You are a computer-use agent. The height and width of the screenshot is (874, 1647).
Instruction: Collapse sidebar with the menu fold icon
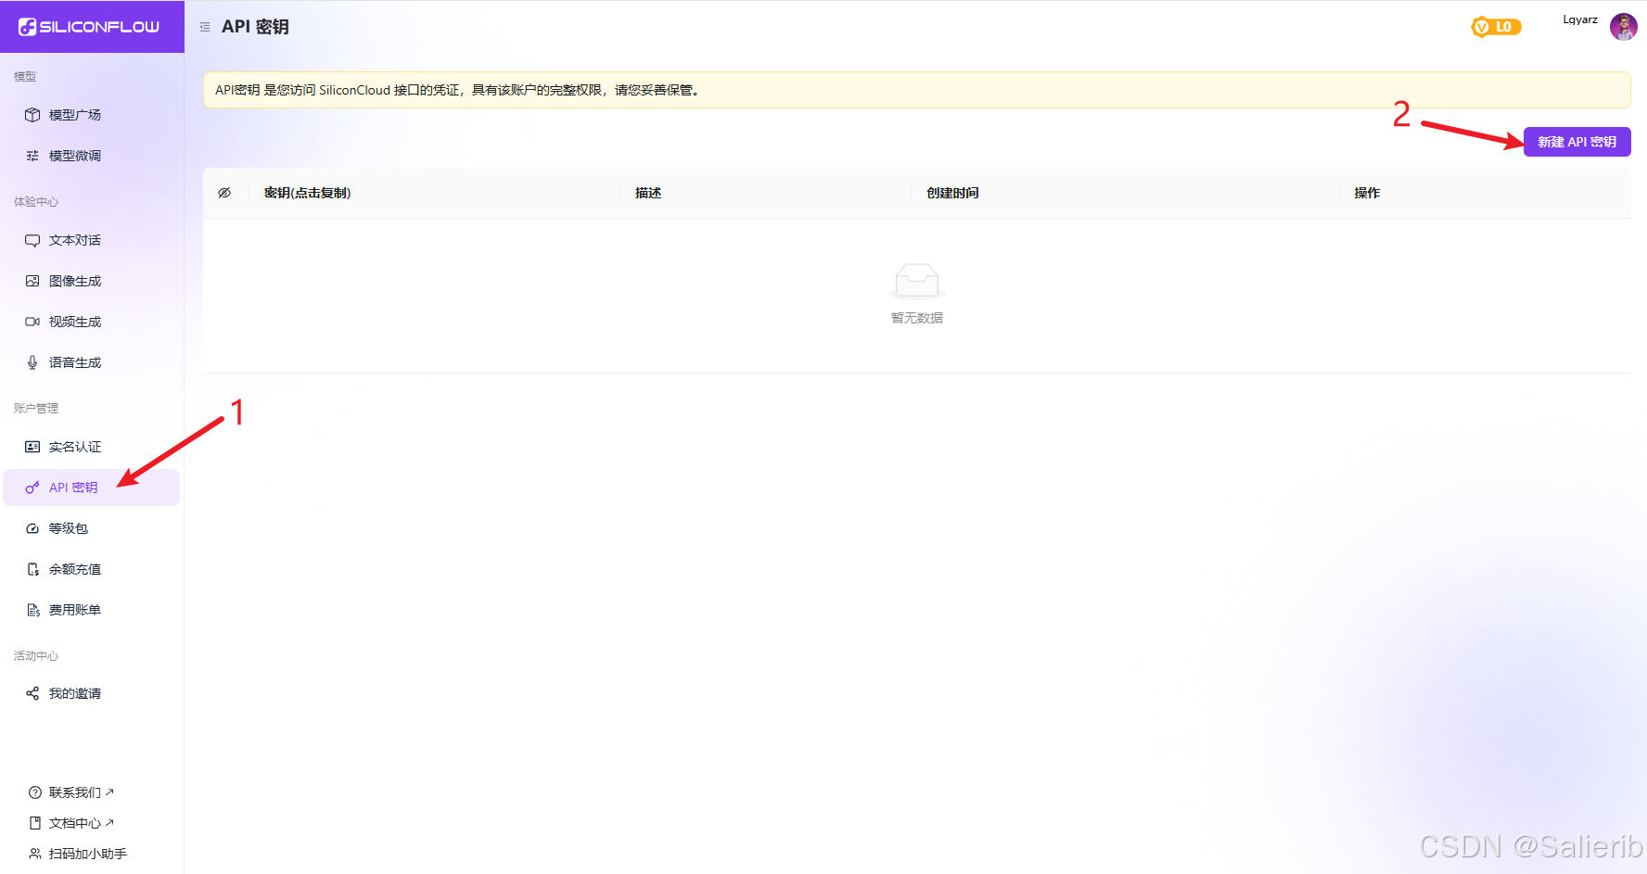[x=205, y=27]
